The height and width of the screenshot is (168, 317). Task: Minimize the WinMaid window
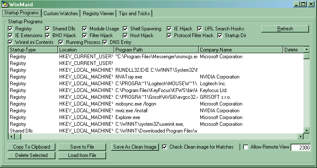[296, 4]
